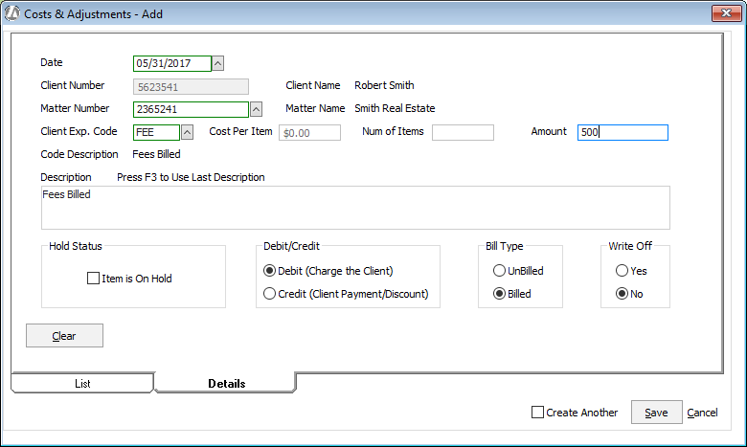Screen dimensions: 747x447
Task: Open the Matter Number lookup arrow
Action: click(256, 109)
